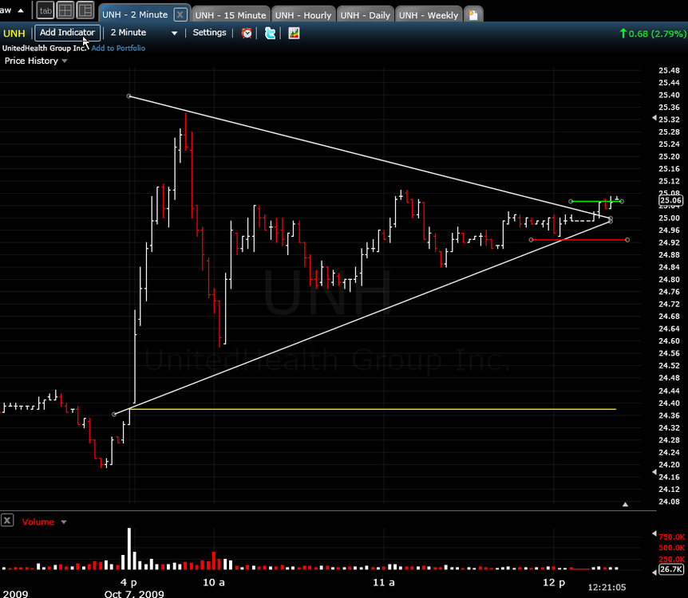Open the Price History dropdown menu
The image size is (688, 598).
click(x=65, y=61)
